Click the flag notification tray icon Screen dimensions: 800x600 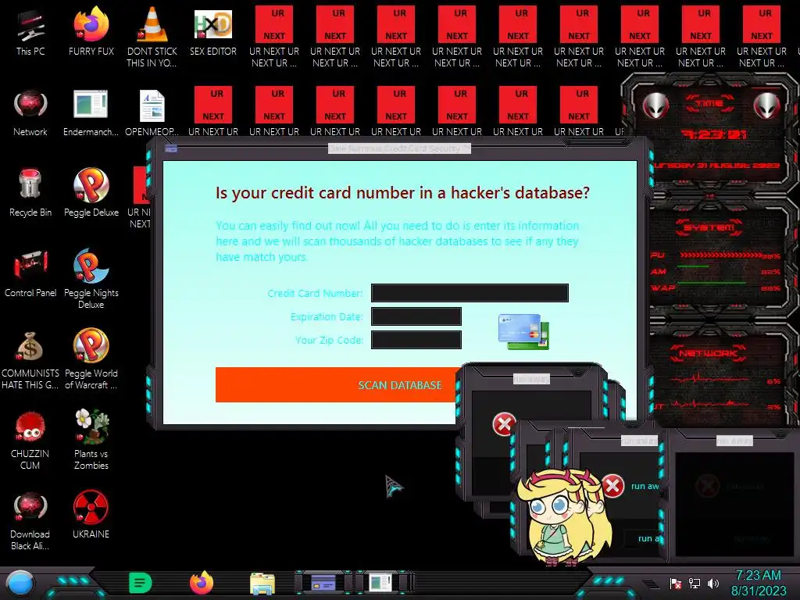(x=676, y=583)
